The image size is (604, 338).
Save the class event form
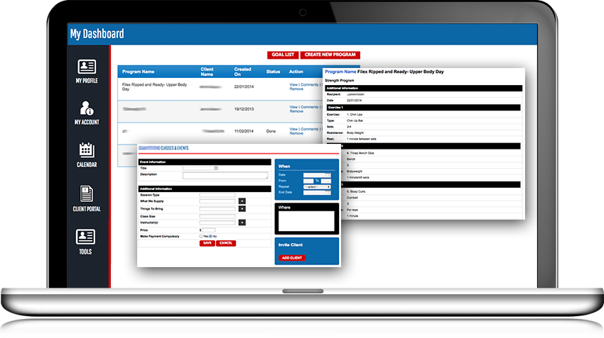(x=207, y=243)
